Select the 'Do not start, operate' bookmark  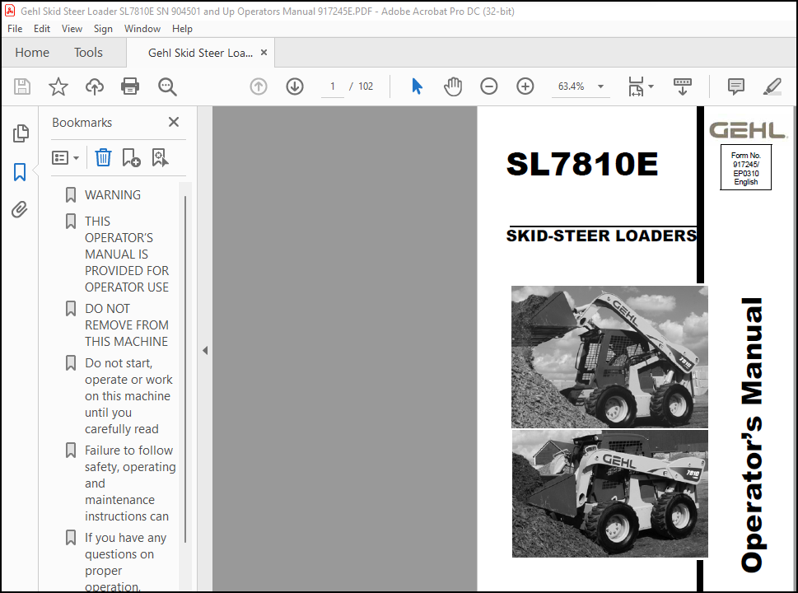click(x=128, y=396)
